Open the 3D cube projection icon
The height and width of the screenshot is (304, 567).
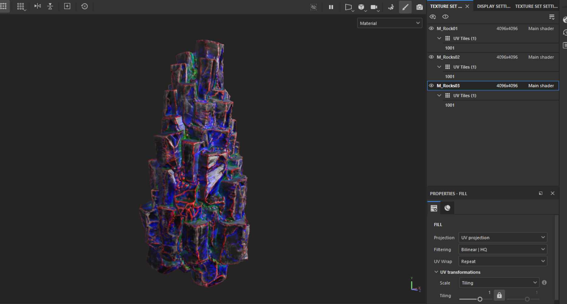click(361, 7)
